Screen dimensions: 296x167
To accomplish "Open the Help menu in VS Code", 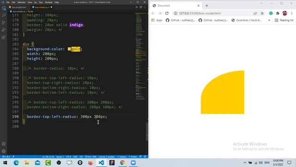I will pos(56,2).
